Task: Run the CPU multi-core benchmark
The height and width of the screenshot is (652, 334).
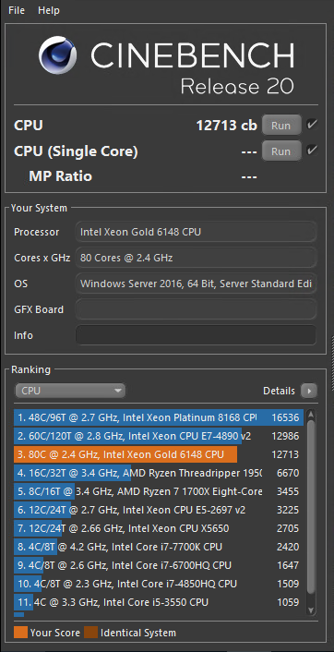Action: click(281, 126)
